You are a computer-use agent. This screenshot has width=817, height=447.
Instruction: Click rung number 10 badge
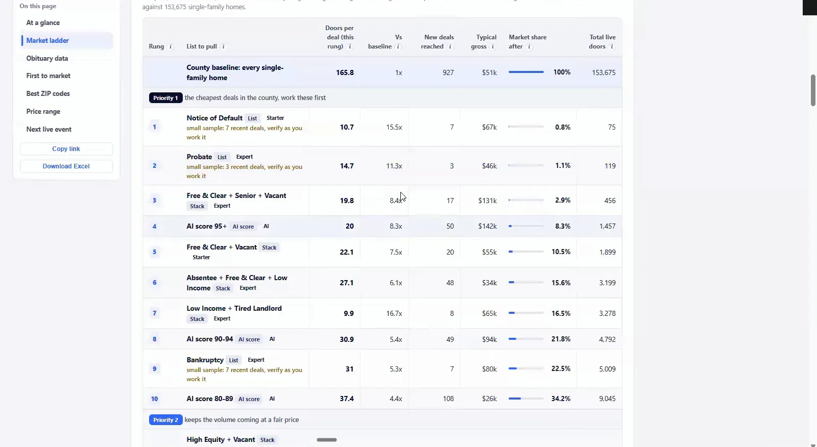pos(154,399)
